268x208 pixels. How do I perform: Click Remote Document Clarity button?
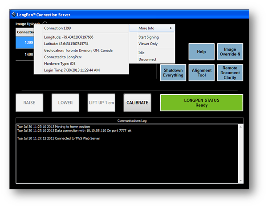click(230, 73)
